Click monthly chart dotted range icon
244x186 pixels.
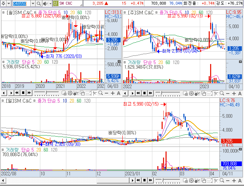(88, 93)
